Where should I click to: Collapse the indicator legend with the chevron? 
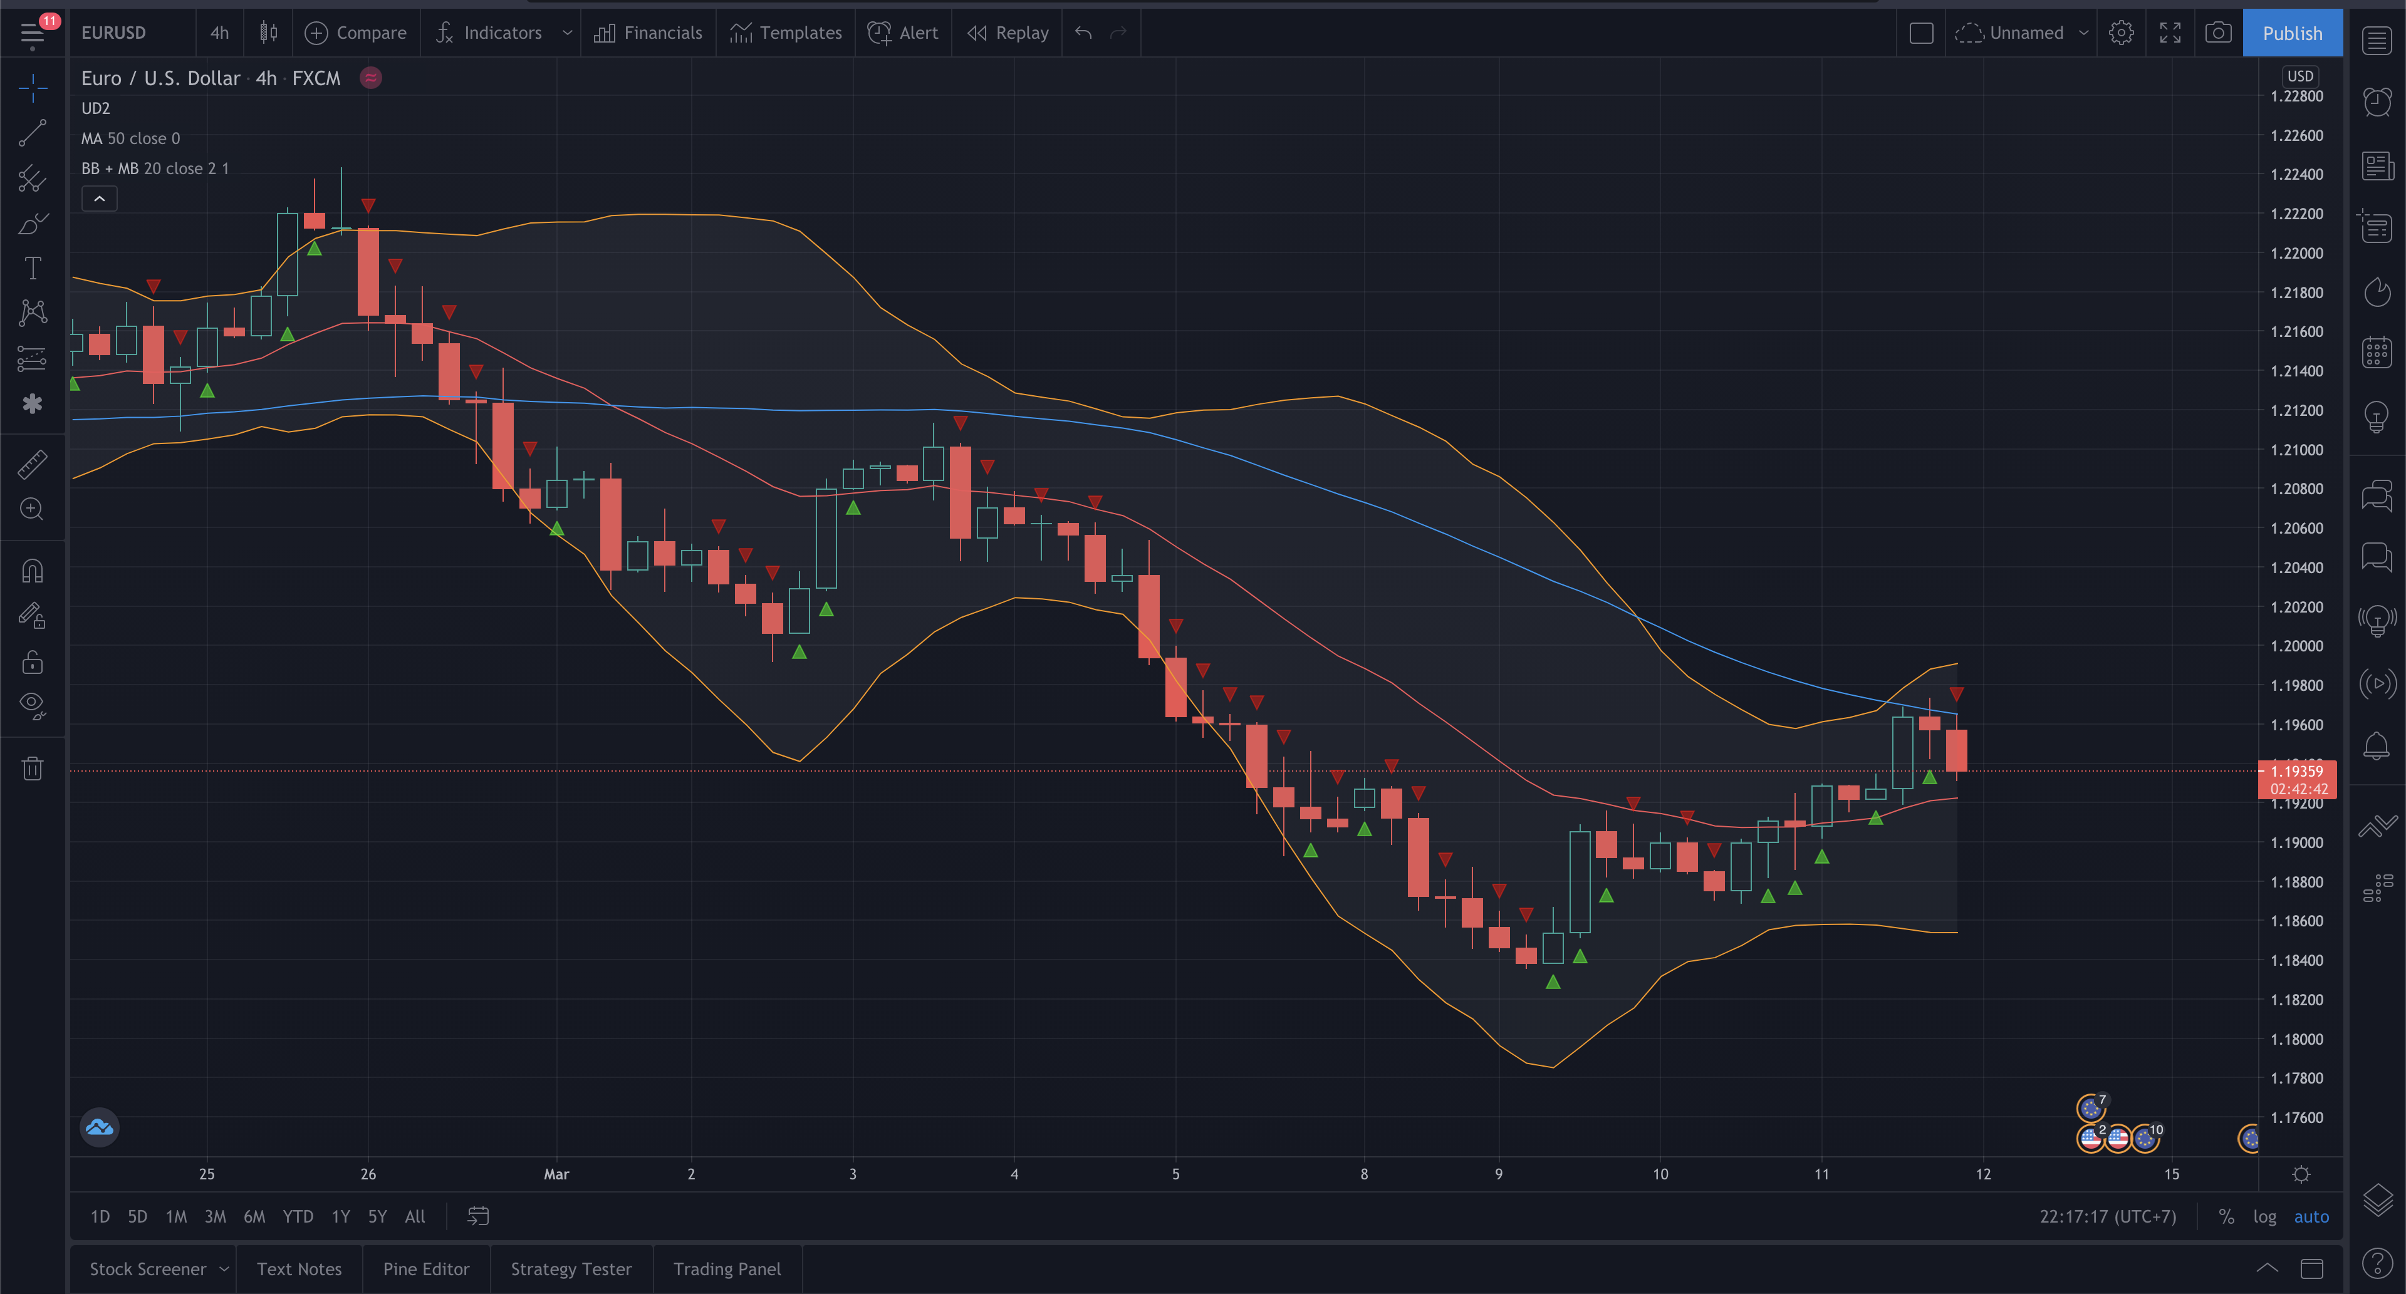click(x=99, y=198)
